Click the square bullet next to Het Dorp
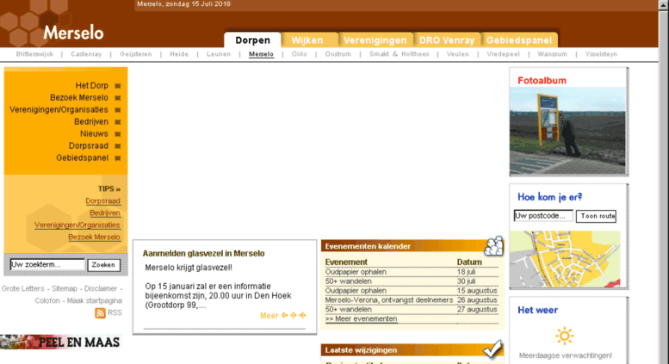This screenshot has width=669, height=364. [x=118, y=86]
